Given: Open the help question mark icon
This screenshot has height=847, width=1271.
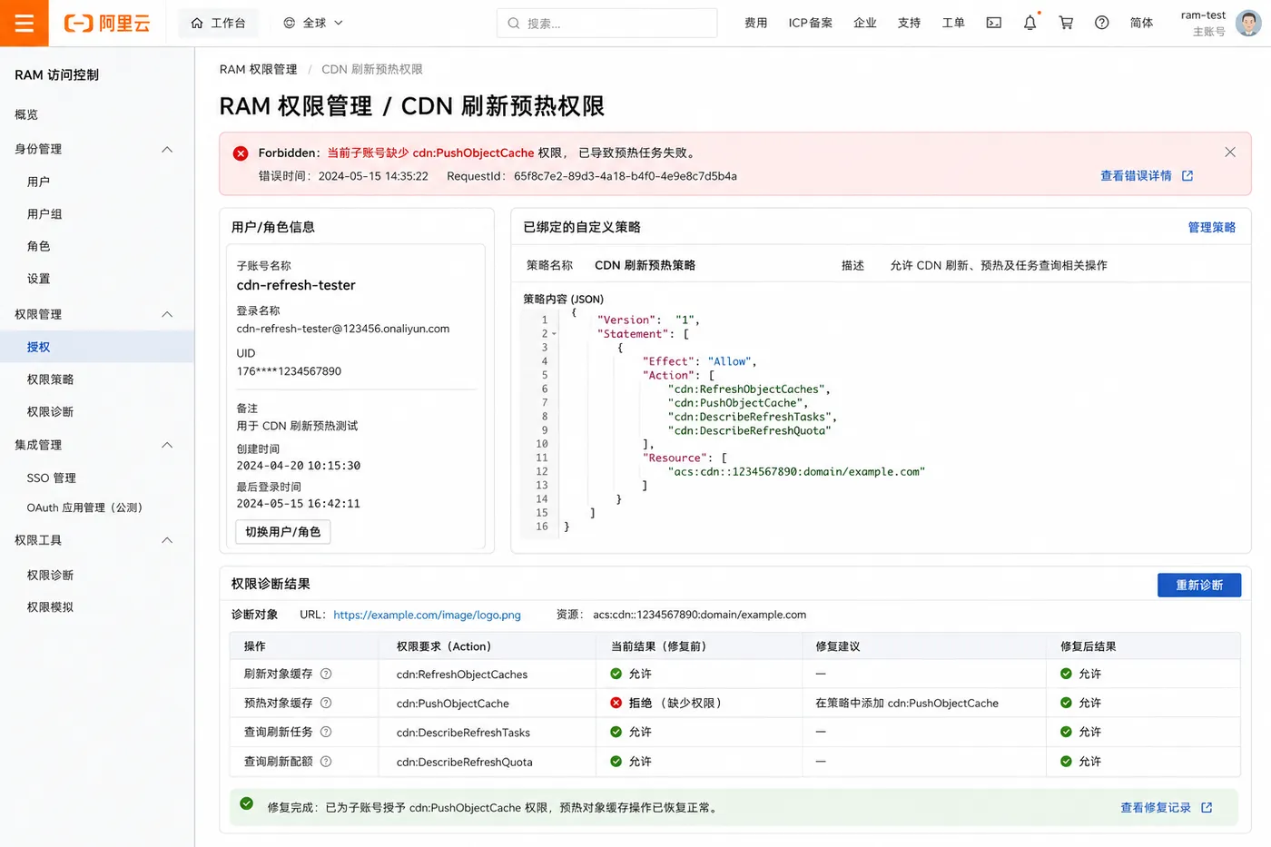Looking at the screenshot, I should (x=1101, y=23).
